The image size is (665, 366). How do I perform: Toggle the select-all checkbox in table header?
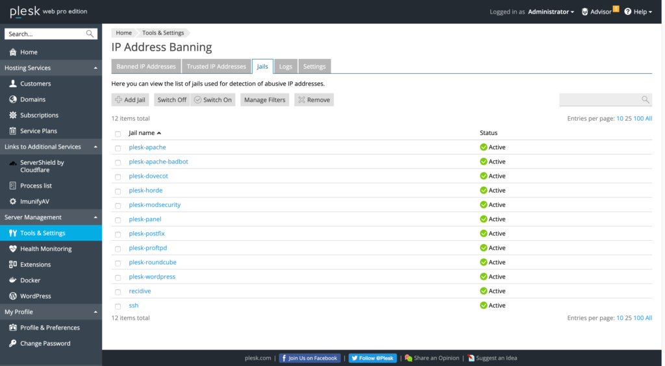pyautogui.click(x=118, y=134)
